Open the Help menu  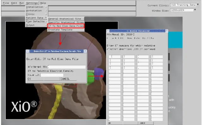pyautogui.click(x=43, y=3)
